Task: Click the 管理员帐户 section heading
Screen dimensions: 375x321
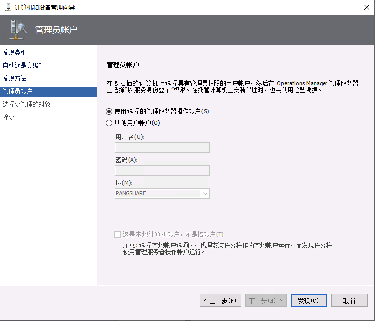Action: coord(123,65)
